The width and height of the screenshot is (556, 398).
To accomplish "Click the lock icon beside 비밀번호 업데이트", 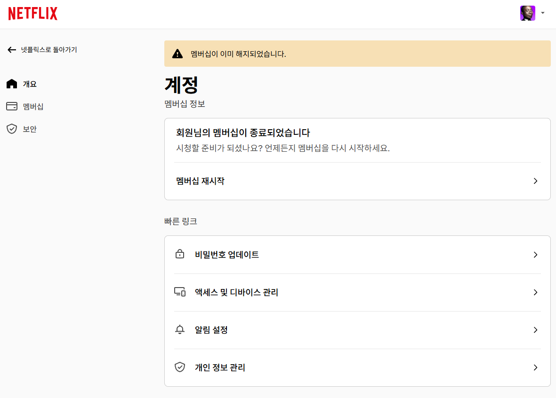I will 180,254.
